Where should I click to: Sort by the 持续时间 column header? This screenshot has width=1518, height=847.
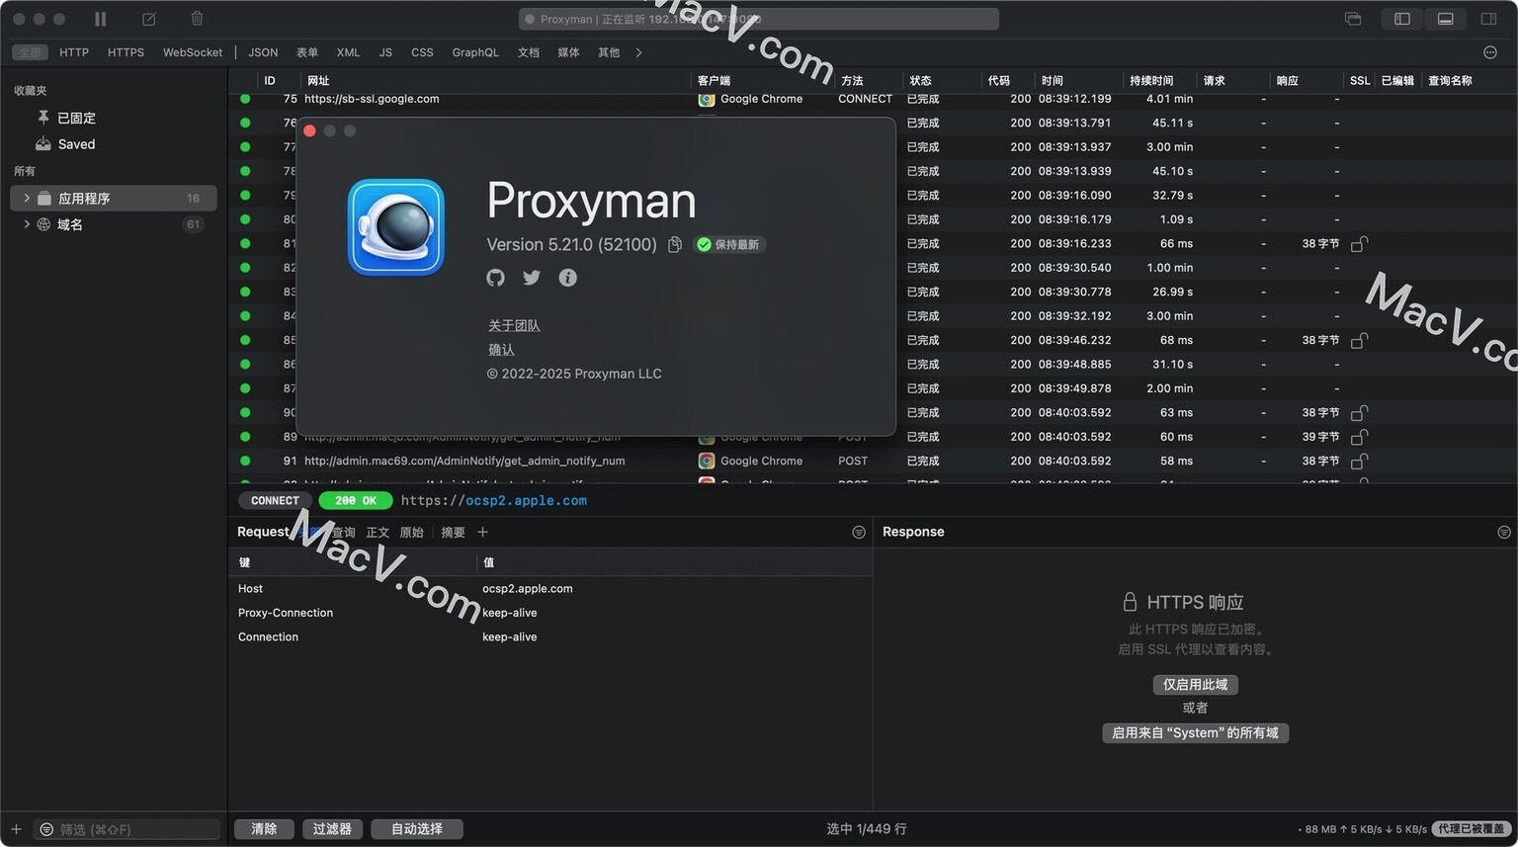(x=1151, y=80)
